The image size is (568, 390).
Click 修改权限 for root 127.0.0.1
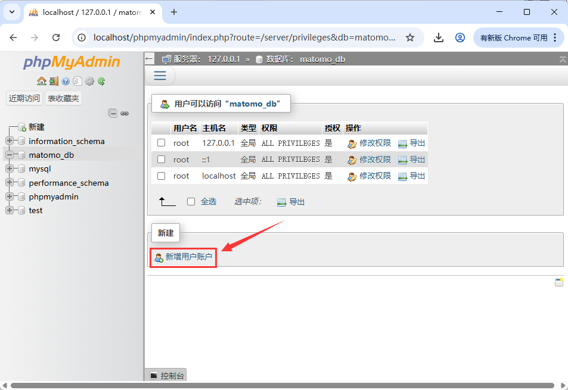375,143
